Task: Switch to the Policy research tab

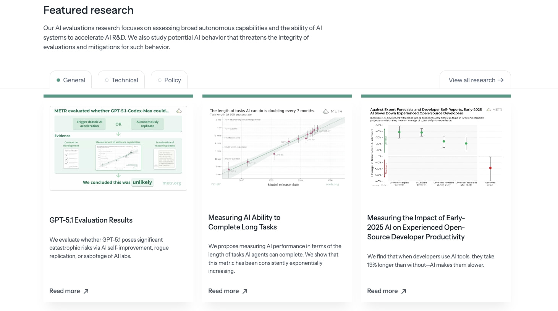Action: point(169,80)
